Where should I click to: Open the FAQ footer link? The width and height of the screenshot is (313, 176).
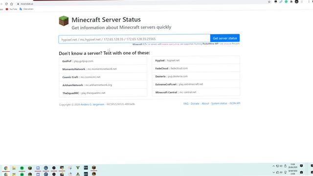(186, 104)
